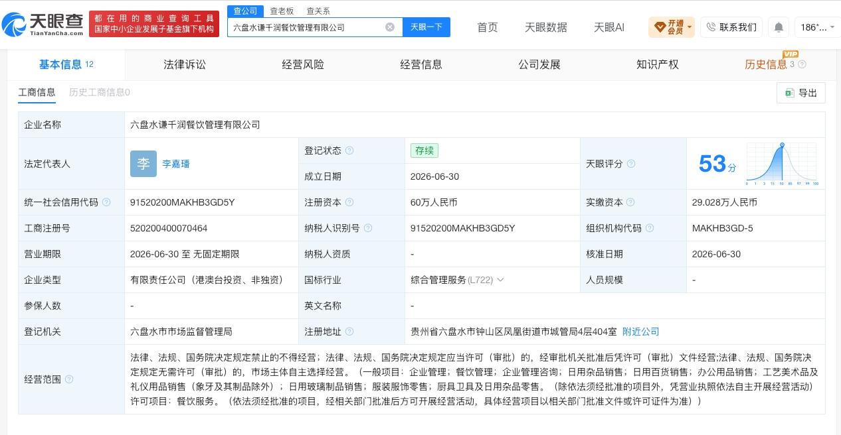Switch to the 经营风险 tab
The image size is (841, 435).
(303, 64)
